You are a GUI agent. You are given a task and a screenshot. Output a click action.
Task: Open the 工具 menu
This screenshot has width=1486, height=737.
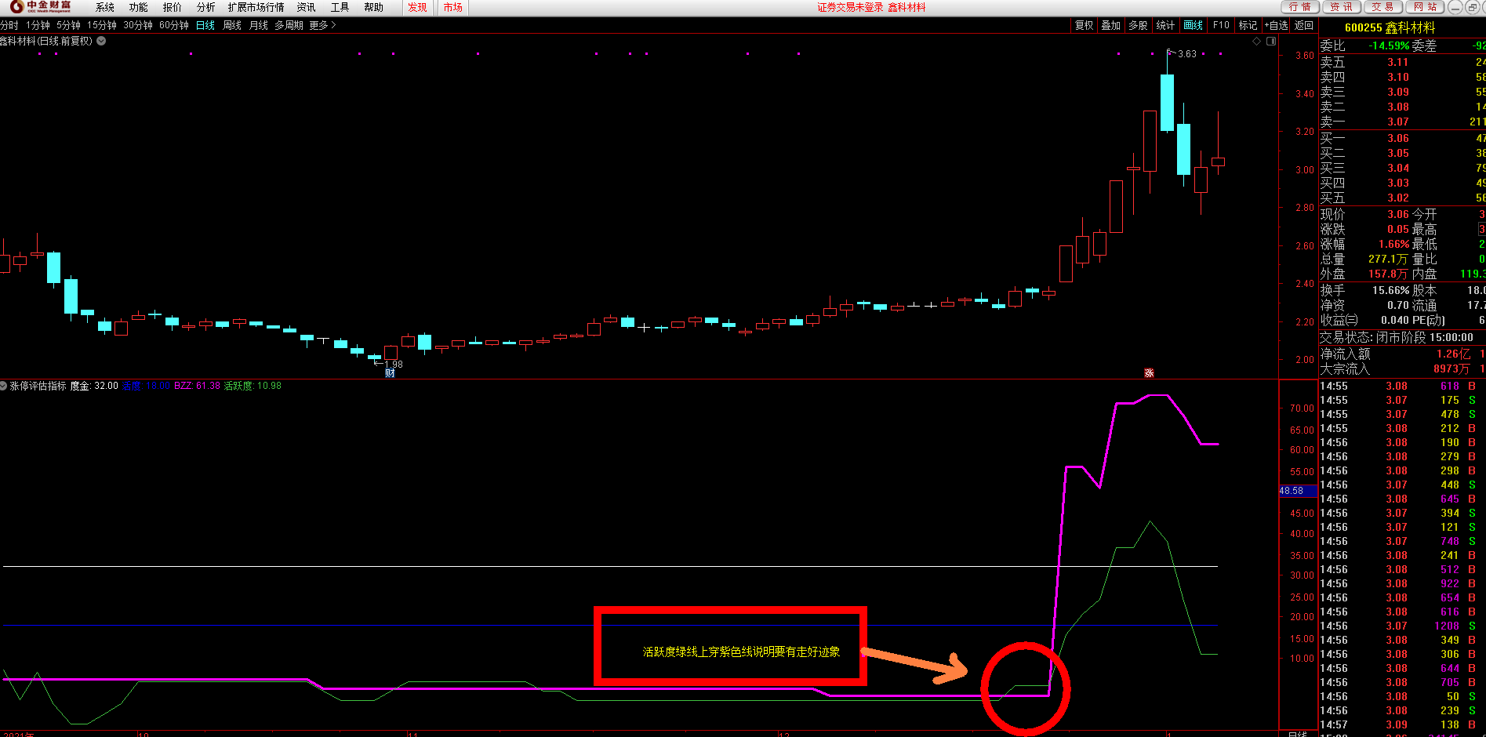click(340, 7)
